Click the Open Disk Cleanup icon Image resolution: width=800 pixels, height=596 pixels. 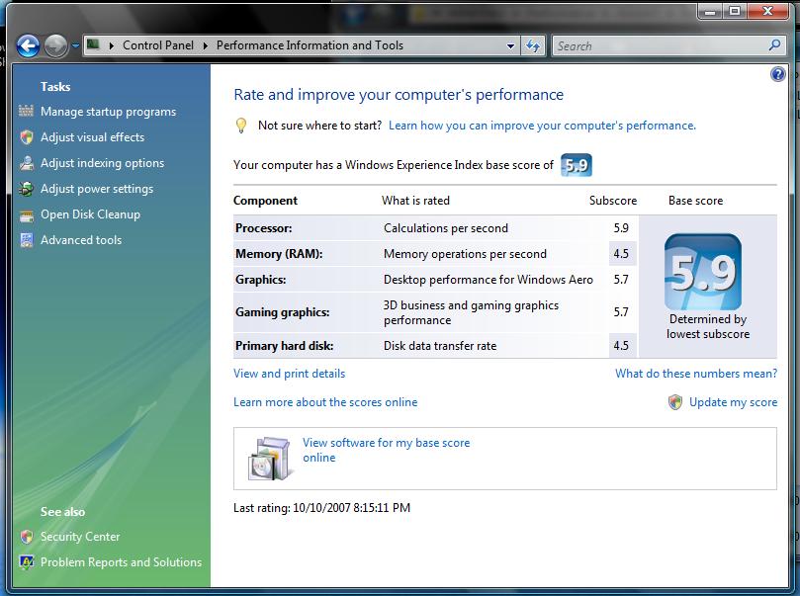click(x=26, y=214)
